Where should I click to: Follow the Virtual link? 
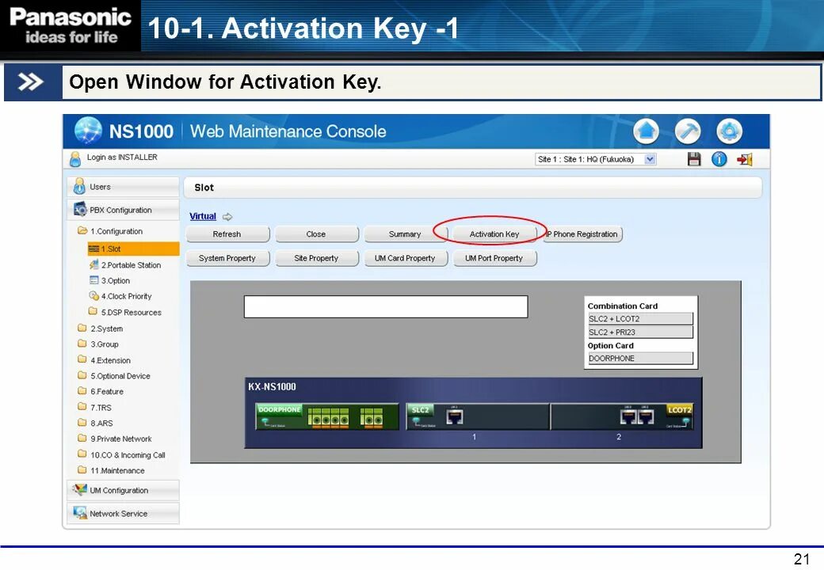203,216
